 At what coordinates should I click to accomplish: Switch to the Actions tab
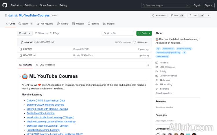click(62, 24)
